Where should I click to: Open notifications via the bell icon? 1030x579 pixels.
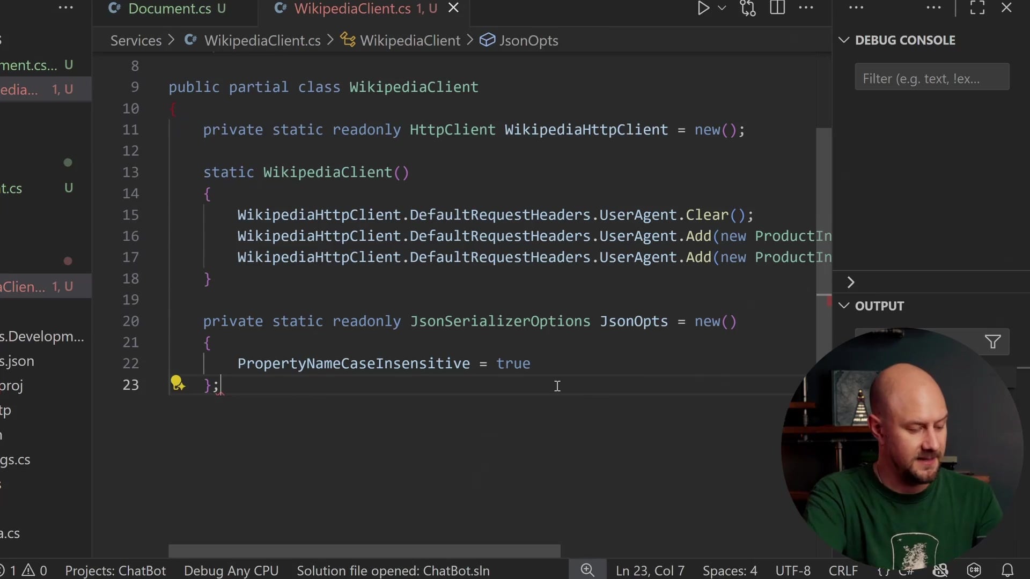pyautogui.click(x=1009, y=570)
